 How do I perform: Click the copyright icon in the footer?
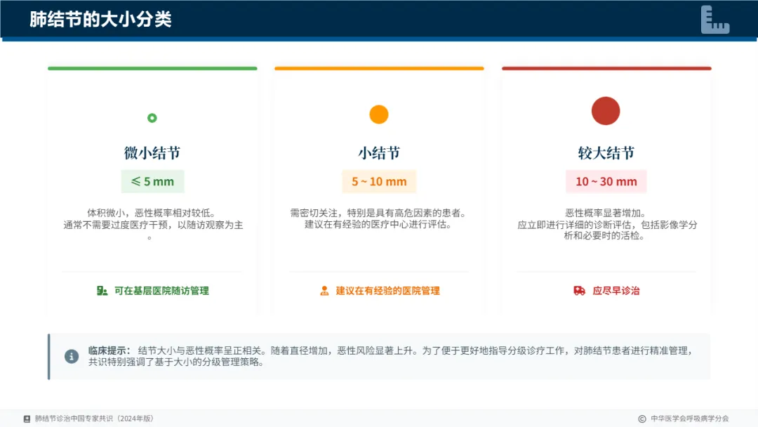642,419
